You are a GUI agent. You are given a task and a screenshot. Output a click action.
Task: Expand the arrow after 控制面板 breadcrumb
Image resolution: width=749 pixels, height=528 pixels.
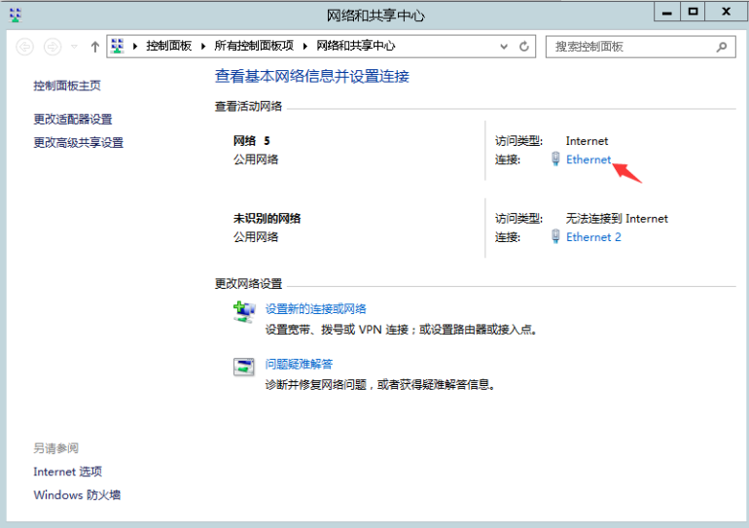click(x=203, y=47)
